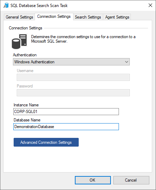
Task: Confirm with the OK button
Action: click(93, 180)
